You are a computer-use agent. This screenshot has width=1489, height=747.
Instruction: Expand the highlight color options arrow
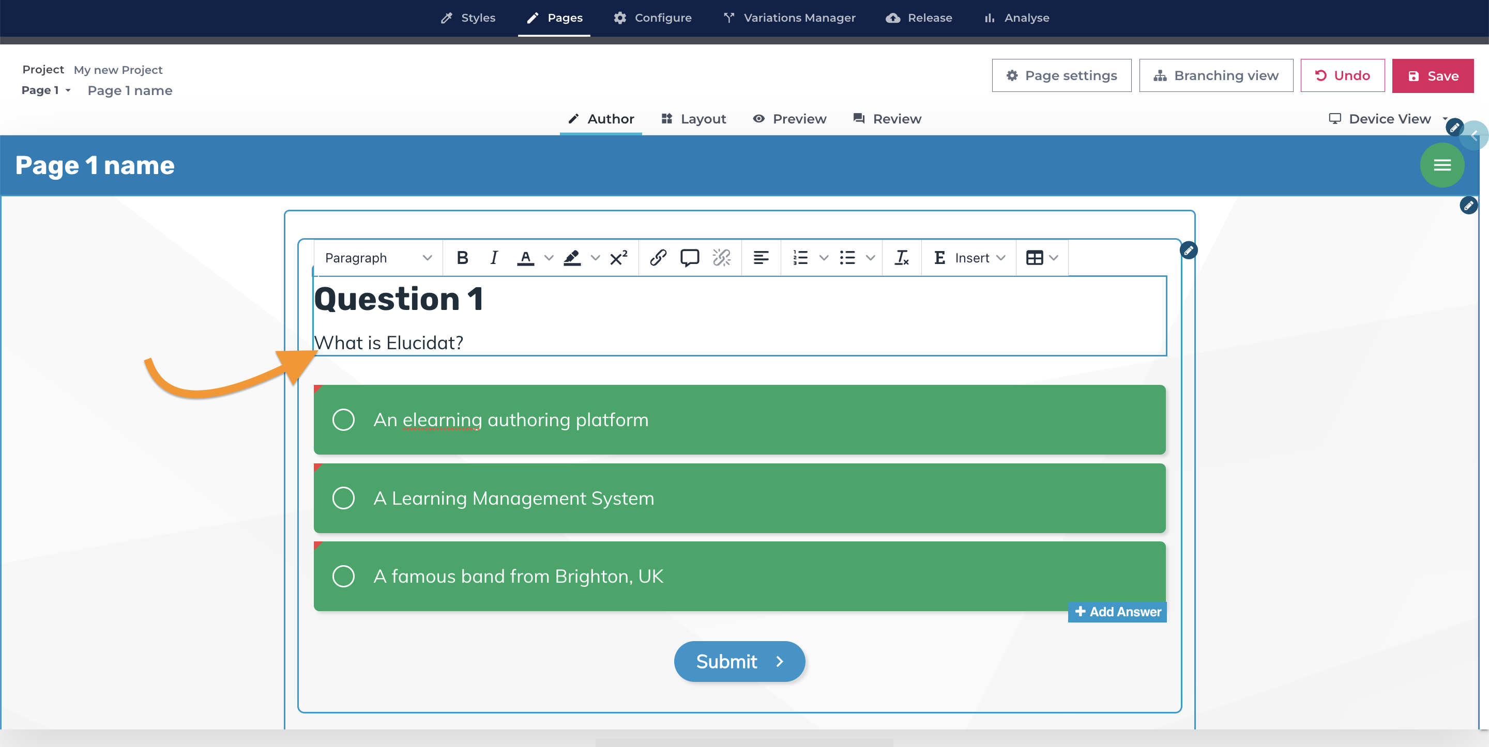click(x=595, y=258)
